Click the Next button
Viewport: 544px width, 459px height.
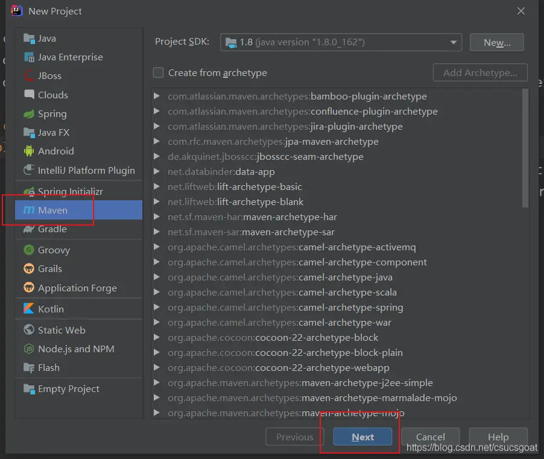point(362,437)
